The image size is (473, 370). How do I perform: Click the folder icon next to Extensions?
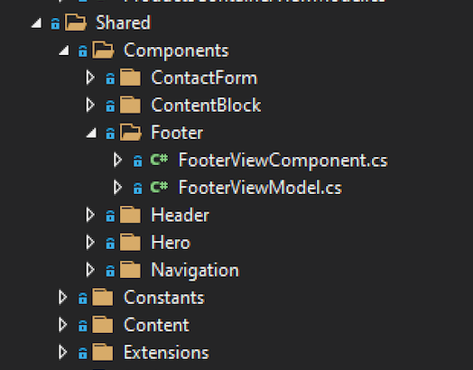(x=103, y=352)
